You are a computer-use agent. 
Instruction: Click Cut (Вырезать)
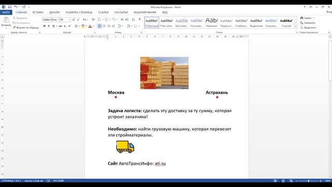click(x=20, y=18)
